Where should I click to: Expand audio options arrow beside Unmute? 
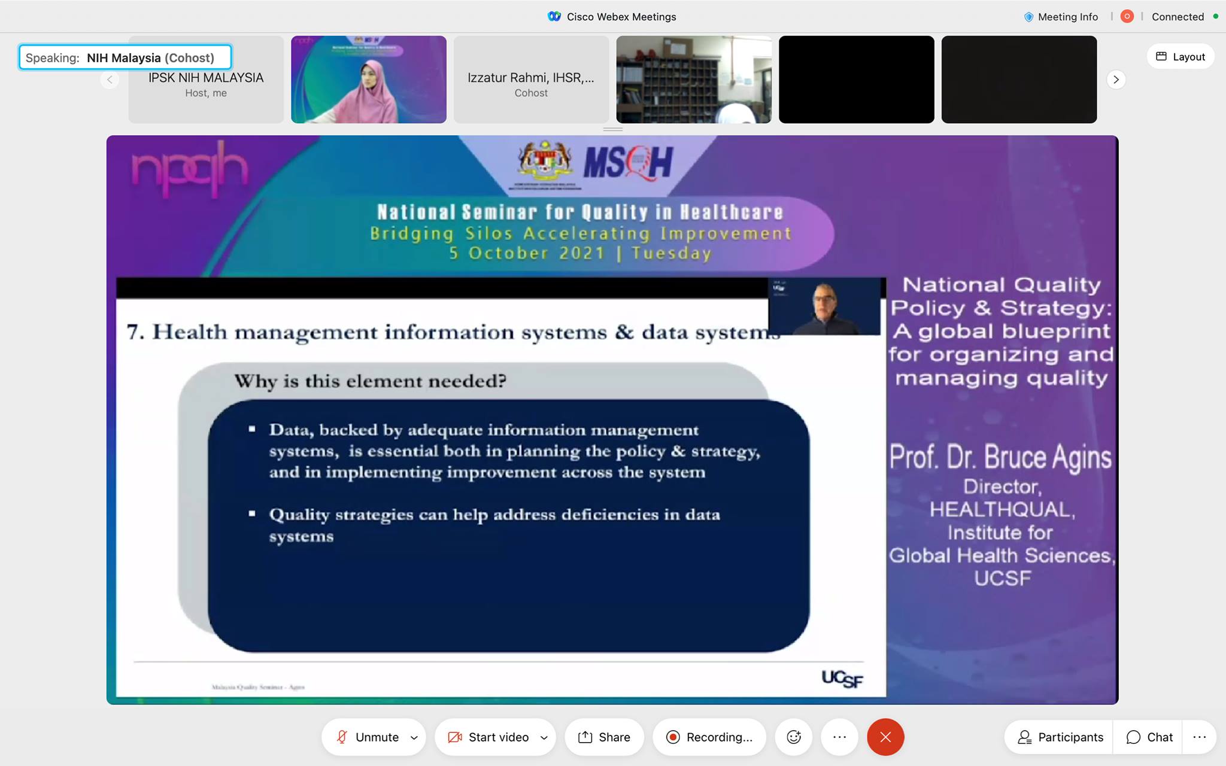[x=414, y=738]
